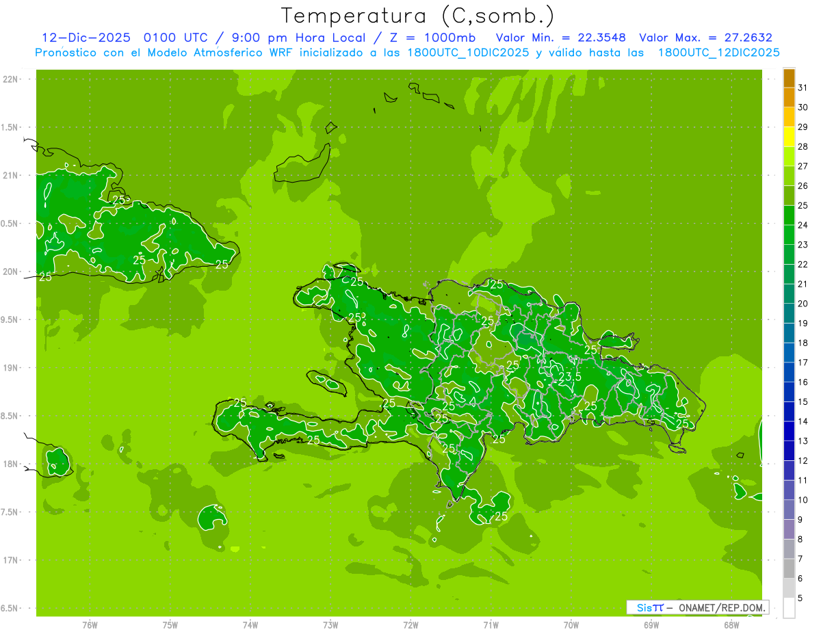Click the green swatch between 25 and 26
This screenshot has width=821, height=634.
[789, 196]
